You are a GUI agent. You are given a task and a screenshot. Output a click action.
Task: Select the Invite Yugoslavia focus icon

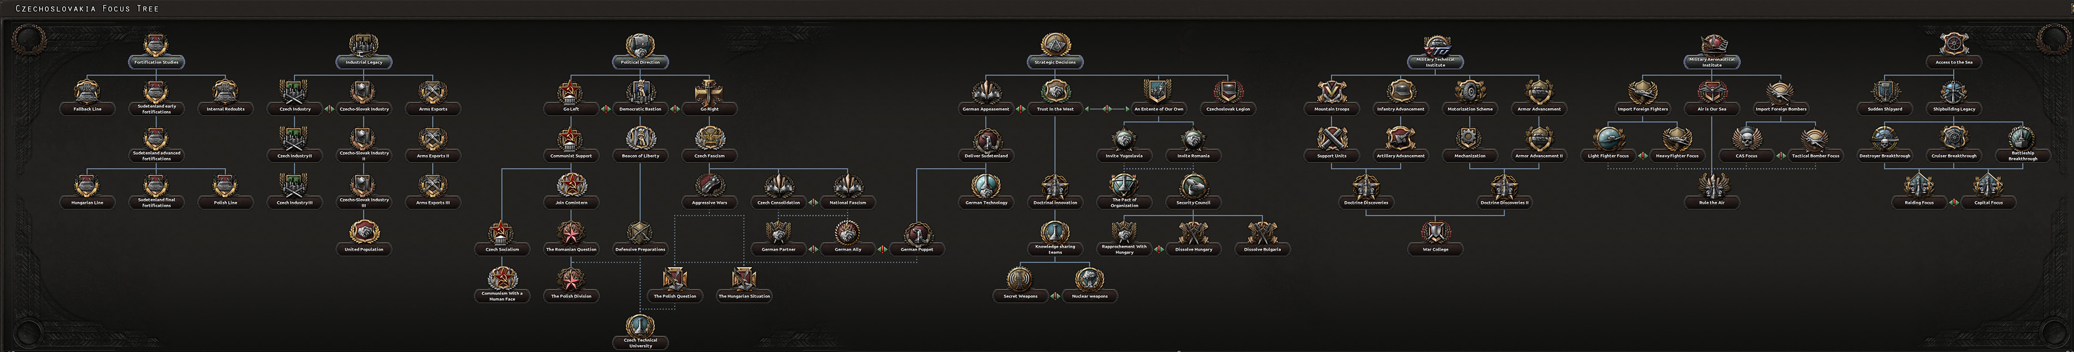[1124, 139]
